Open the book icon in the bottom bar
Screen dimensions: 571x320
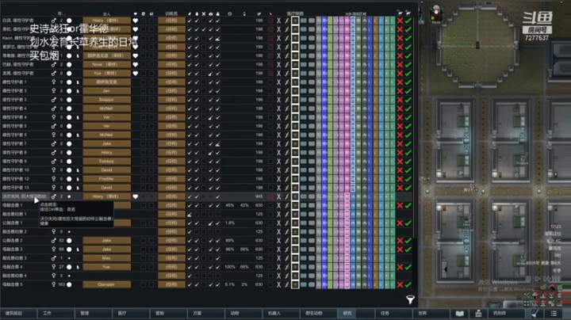point(459,313)
